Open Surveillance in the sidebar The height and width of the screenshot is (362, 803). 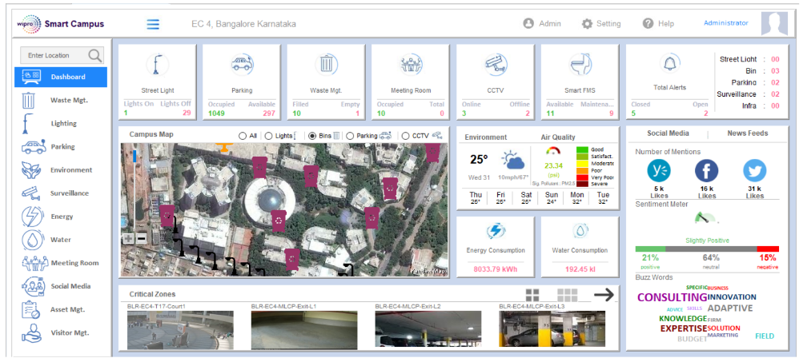(x=69, y=193)
